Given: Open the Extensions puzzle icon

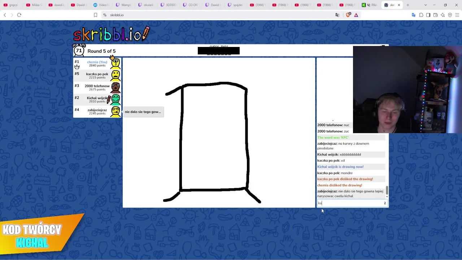Looking at the screenshot, I should click(x=421, y=15).
